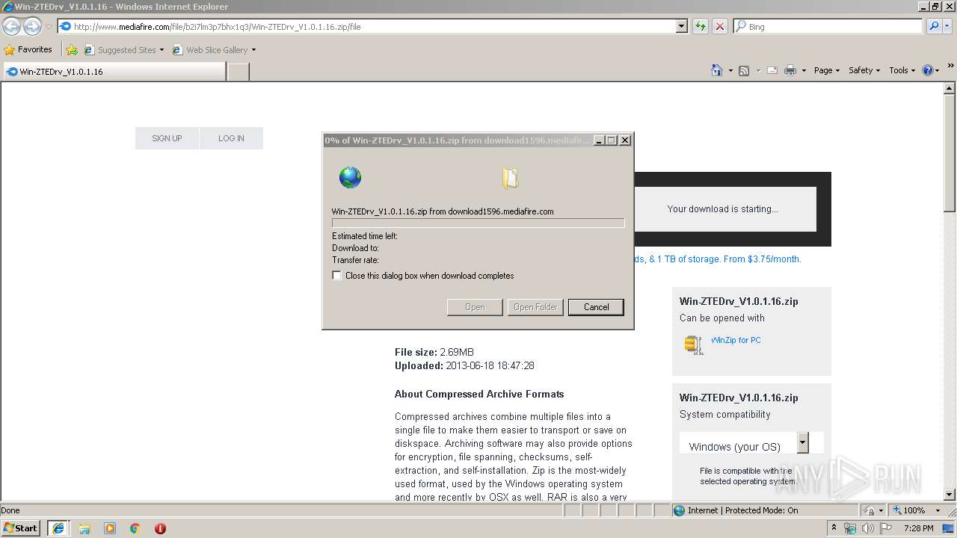Open a new blank tab
The width and height of the screenshot is (957, 538).
(x=238, y=72)
